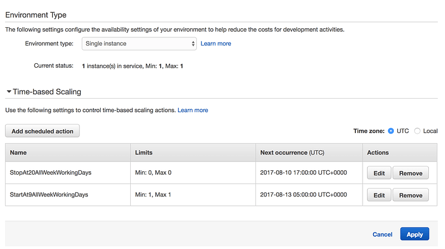This screenshot has width=445, height=249.
Task: Click the Next occurrence column header
Action: [x=292, y=153]
